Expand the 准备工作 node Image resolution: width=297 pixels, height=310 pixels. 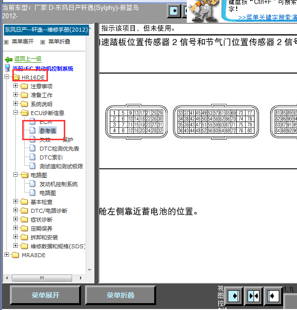[15, 94]
